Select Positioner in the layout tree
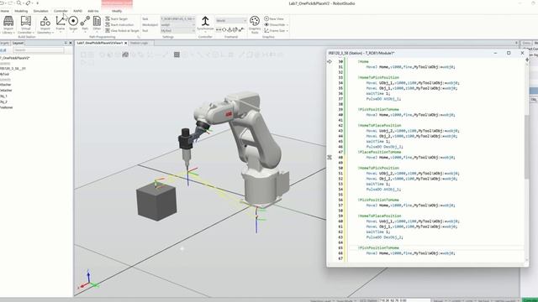Viewport: 538px width, 302px height. (x=6, y=107)
